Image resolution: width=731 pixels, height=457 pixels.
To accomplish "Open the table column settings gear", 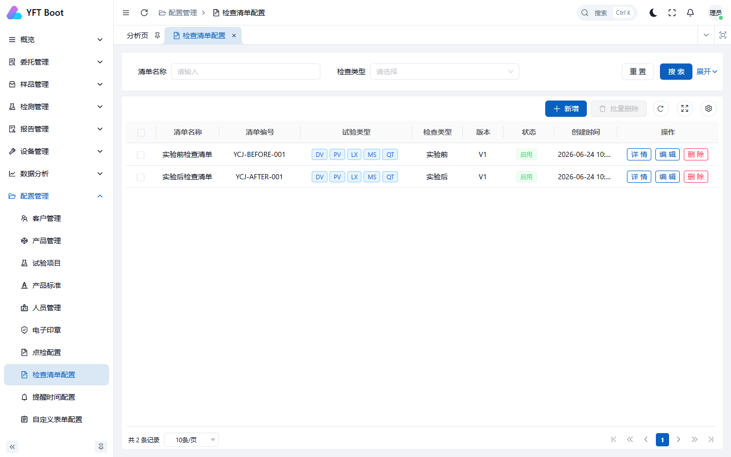I will [709, 109].
